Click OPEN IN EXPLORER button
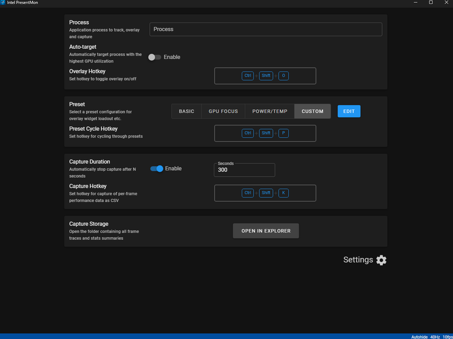This screenshot has width=453, height=339. [266, 231]
